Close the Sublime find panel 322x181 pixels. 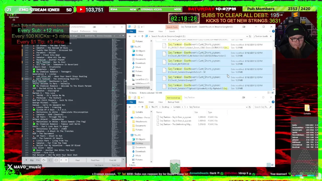tap(123, 159)
